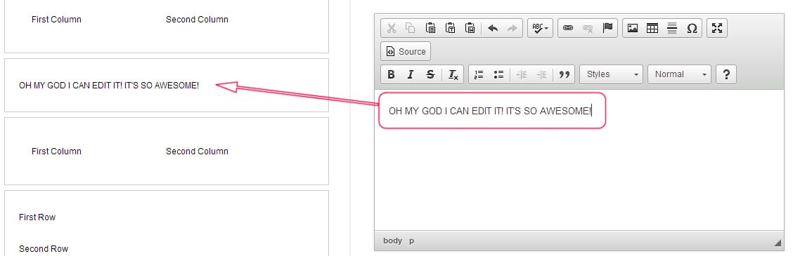The image size is (793, 256).
Task: Click the 'Second Row' text
Action: coord(44,249)
